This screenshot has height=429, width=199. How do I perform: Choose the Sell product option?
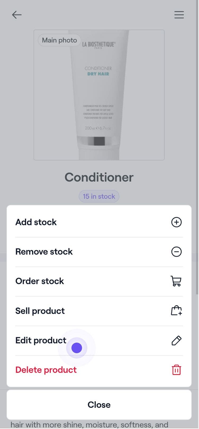point(40,311)
